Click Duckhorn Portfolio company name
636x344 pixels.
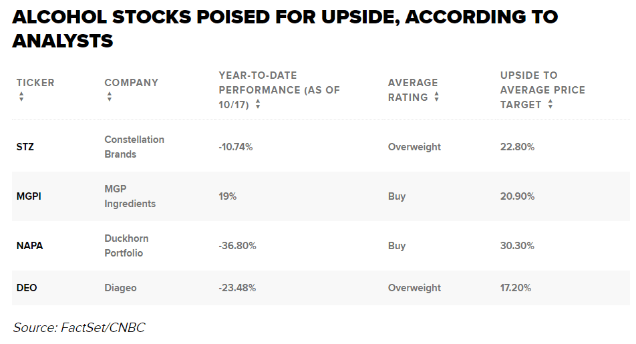pyautogui.click(x=126, y=246)
